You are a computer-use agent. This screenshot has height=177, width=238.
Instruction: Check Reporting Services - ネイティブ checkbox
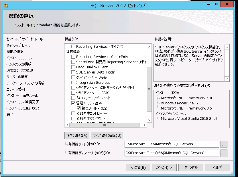(73, 46)
